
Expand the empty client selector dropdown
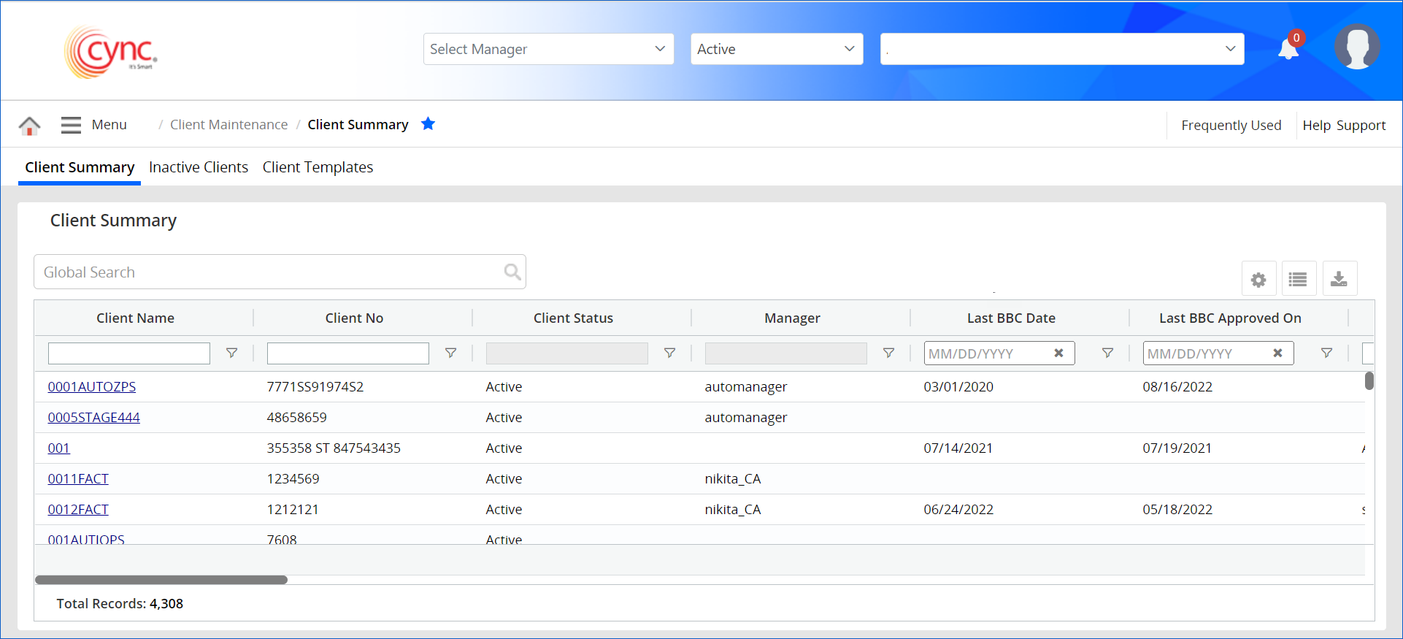(x=1061, y=49)
